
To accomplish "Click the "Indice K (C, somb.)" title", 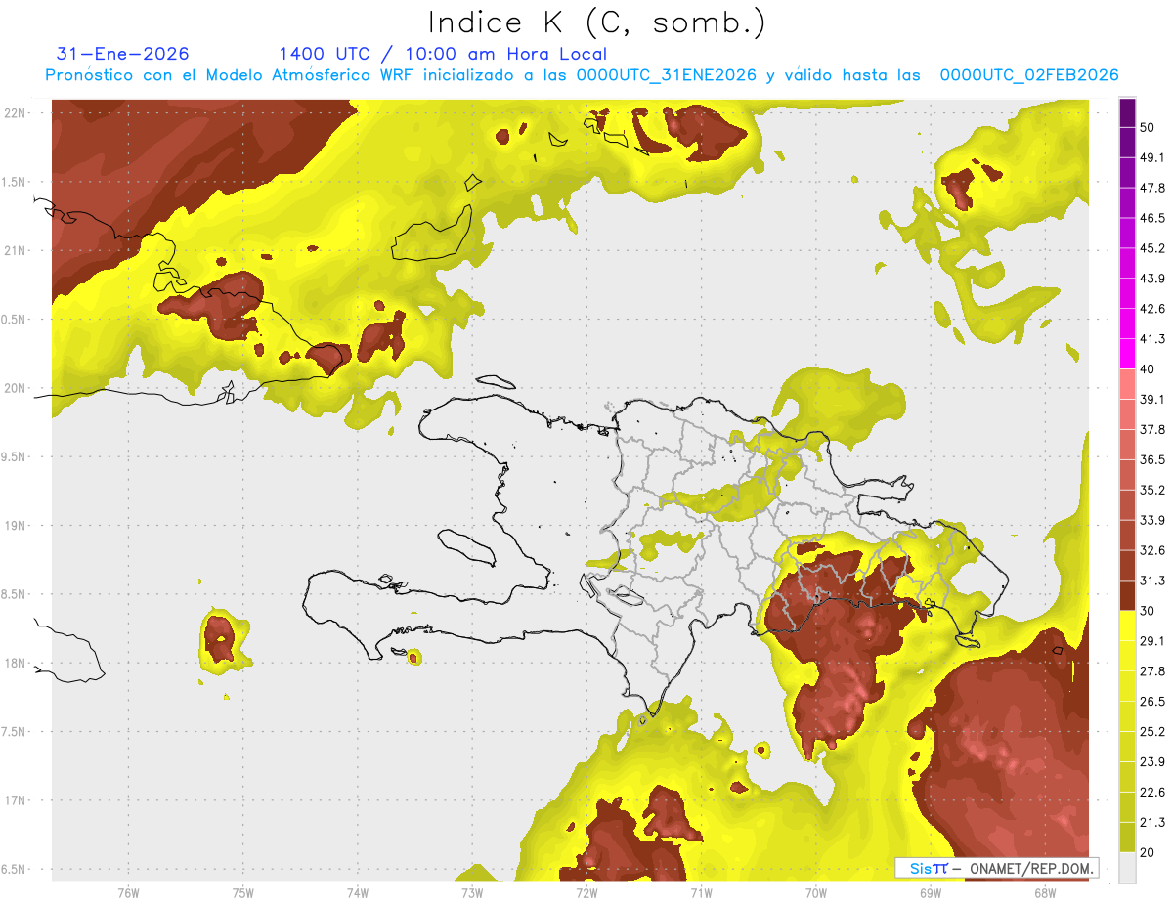I will pos(596,22).
